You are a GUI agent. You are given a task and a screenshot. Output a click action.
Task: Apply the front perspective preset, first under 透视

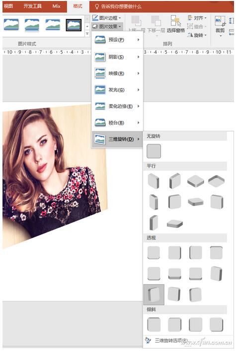coord(154,253)
